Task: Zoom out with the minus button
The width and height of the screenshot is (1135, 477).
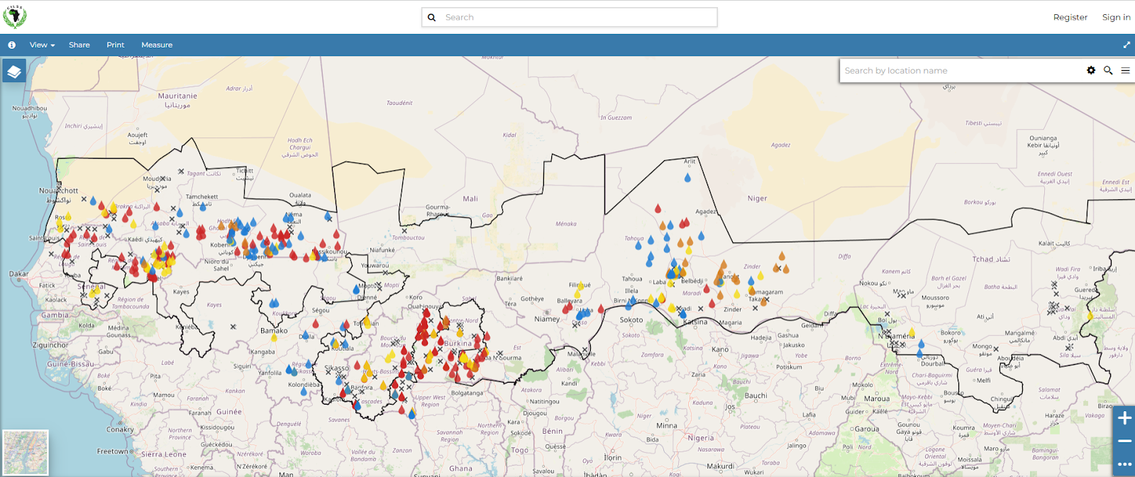Action: (x=1124, y=441)
